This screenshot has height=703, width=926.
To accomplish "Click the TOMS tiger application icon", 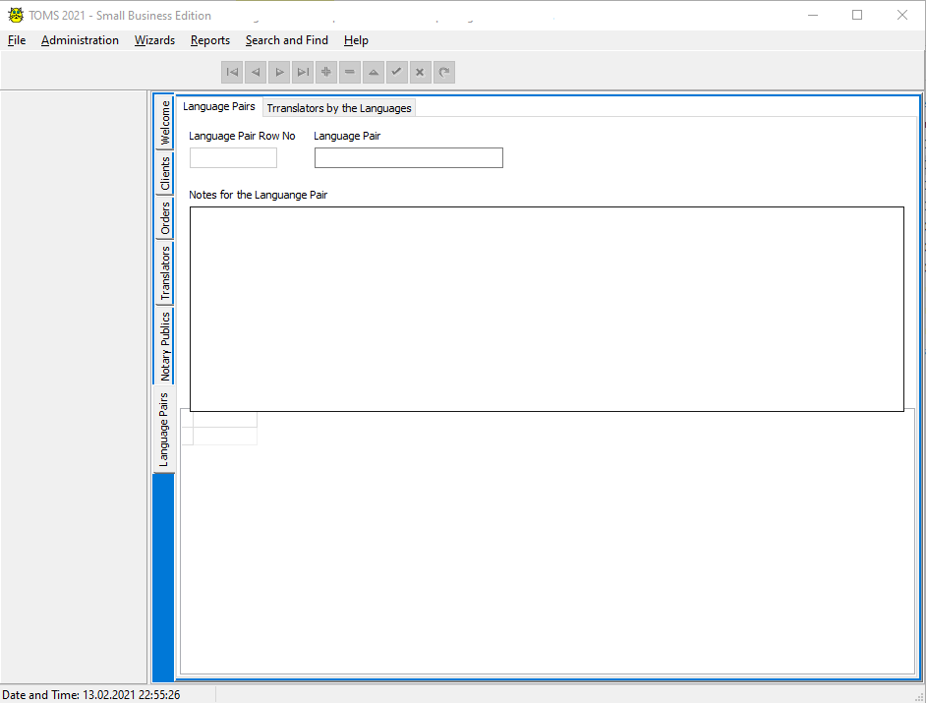I will pyautogui.click(x=15, y=15).
